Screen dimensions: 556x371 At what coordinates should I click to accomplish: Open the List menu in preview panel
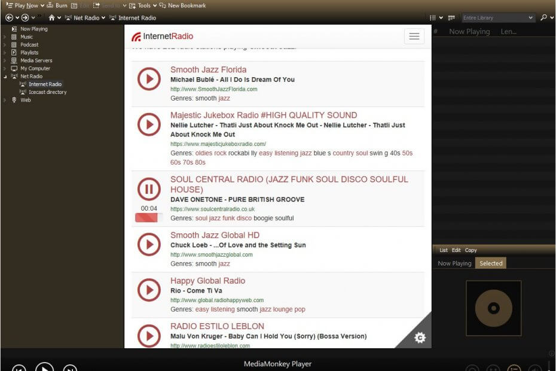tap(443, 250)
